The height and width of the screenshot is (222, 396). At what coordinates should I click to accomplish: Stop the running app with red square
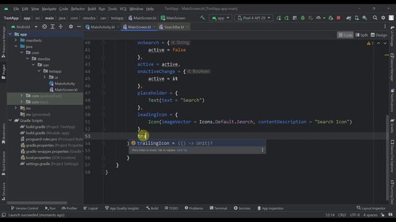point(338,18)
